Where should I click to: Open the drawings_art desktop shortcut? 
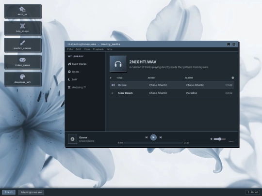point(23,79)
